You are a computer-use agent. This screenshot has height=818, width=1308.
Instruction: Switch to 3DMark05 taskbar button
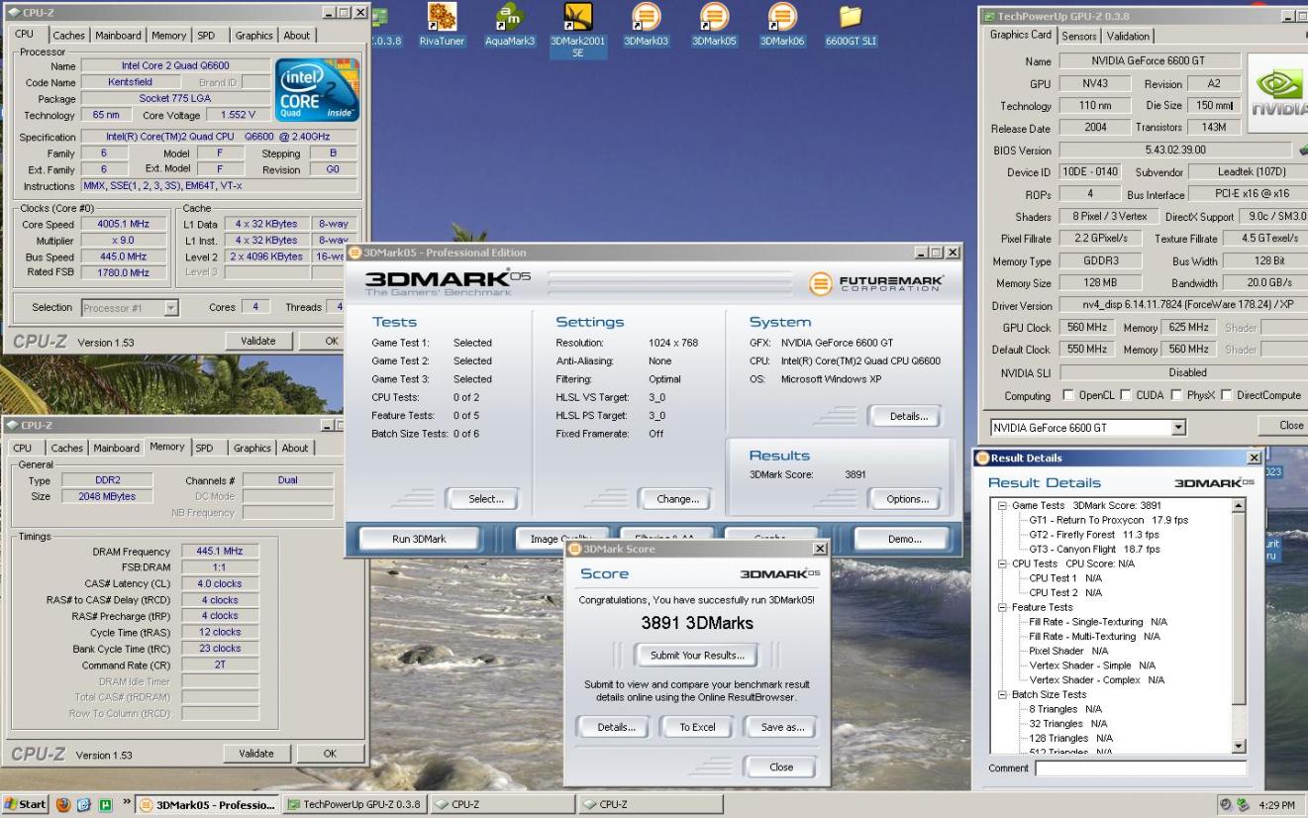coord(208,802)
